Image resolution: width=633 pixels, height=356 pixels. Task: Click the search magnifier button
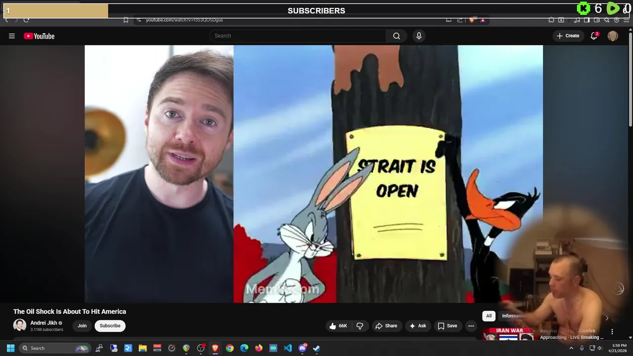(x=397, y=36)
